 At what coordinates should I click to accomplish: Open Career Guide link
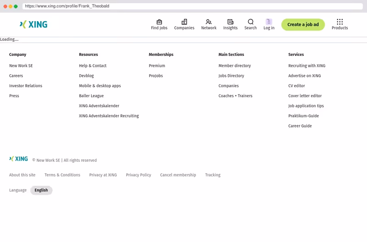[300, 126]
